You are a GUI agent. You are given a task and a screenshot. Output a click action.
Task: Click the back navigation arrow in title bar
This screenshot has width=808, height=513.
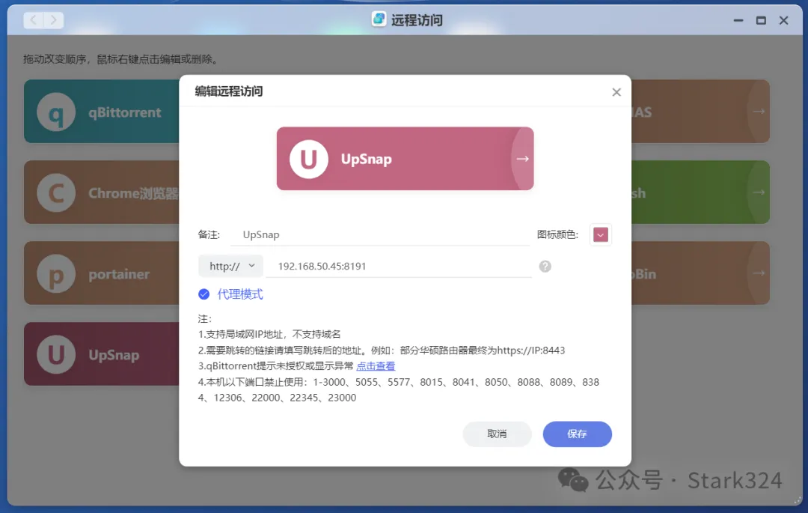[34, 20]
